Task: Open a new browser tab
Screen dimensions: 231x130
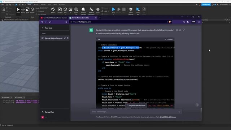Action: (x=100, y=18)
